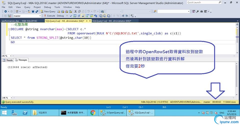240x126 pixels.
Task: Open the Toolbox icon
Action: point(201,11)
